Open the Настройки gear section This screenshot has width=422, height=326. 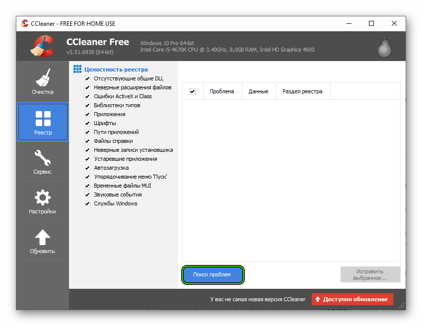click(x=42, y=201)
